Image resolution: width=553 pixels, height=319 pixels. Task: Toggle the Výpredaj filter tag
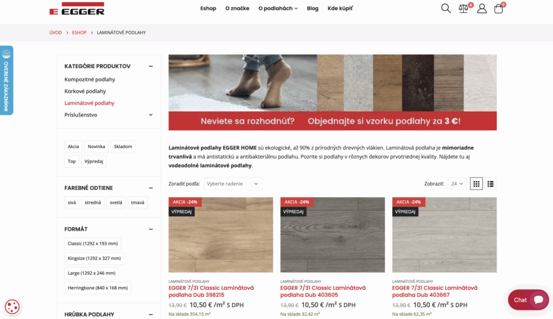click(94, 161)
